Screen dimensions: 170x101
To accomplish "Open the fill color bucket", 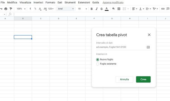I will (113, 9).
